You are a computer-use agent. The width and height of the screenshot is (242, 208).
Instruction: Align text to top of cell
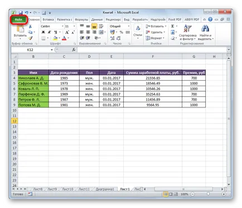82,26
